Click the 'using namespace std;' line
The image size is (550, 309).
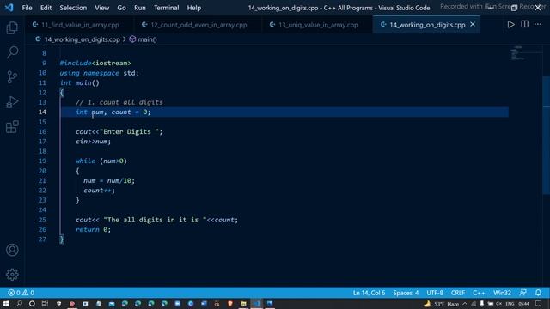point(99,73)
